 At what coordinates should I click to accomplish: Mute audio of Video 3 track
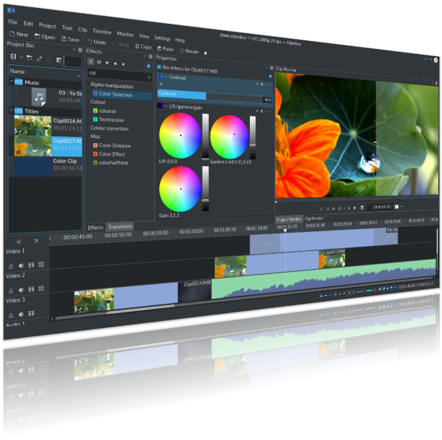pos(21,314)
